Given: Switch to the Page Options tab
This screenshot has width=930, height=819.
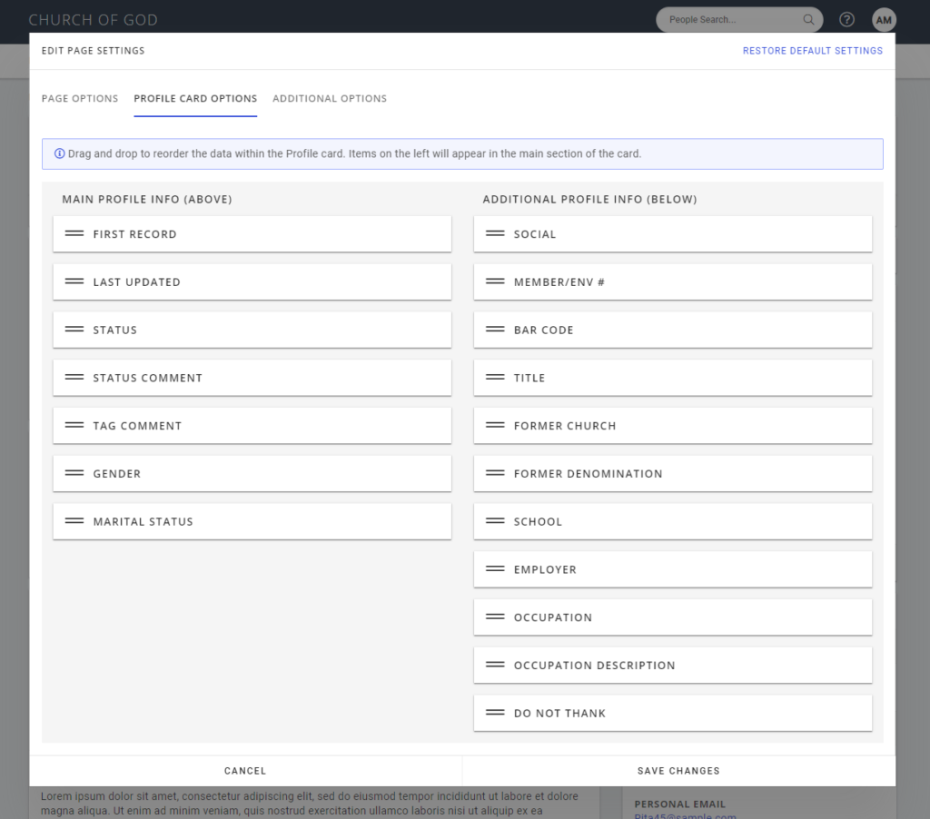Looking at the screenshot, I should pos(80,98).
